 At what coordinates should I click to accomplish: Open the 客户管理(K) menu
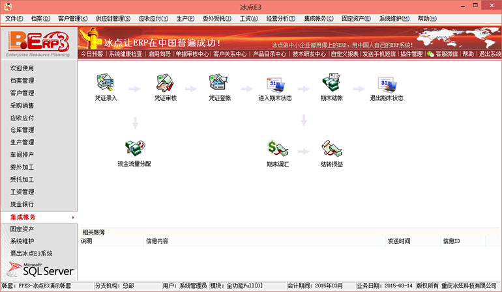(x=73, y=18)
